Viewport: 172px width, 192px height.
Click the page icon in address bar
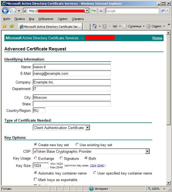(x=25, y=11)
